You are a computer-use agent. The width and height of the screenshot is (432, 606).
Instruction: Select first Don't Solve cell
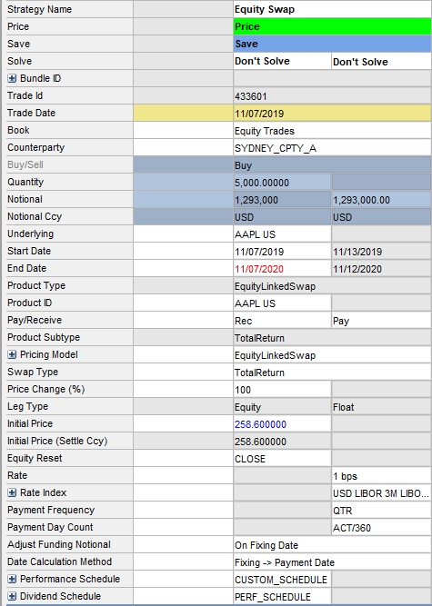[282, 61]
